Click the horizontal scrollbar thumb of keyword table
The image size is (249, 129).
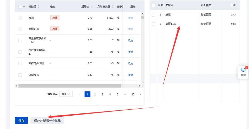click(70, 86)
